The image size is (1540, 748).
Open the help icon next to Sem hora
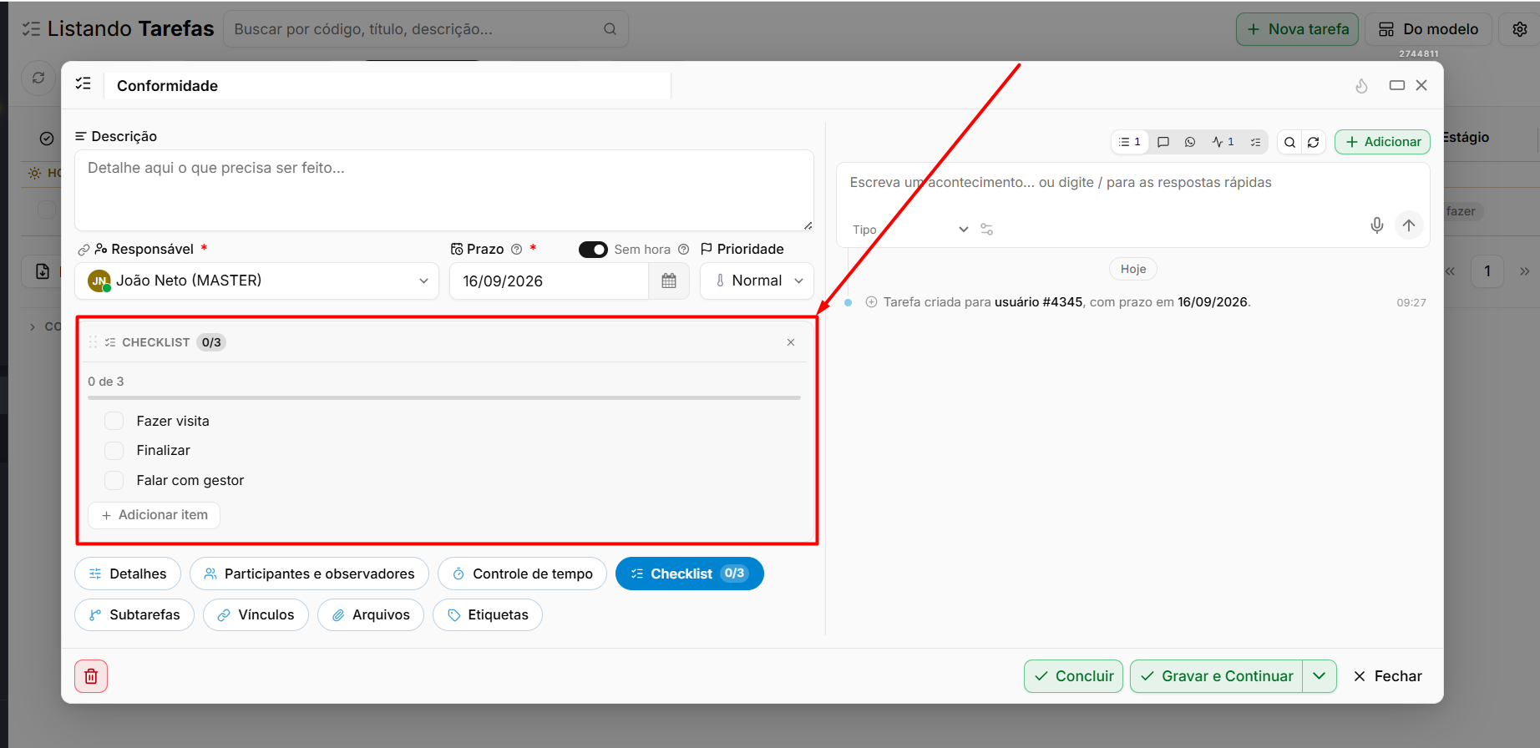[683, 250]
